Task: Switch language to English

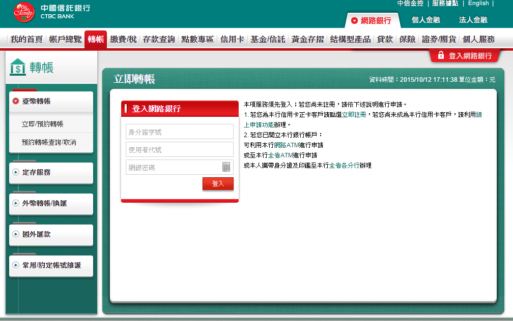Action: tap(478, 3)
